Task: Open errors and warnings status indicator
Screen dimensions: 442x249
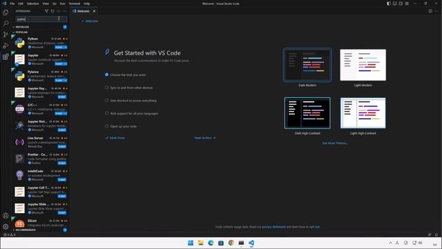Action: click(9, 234)
